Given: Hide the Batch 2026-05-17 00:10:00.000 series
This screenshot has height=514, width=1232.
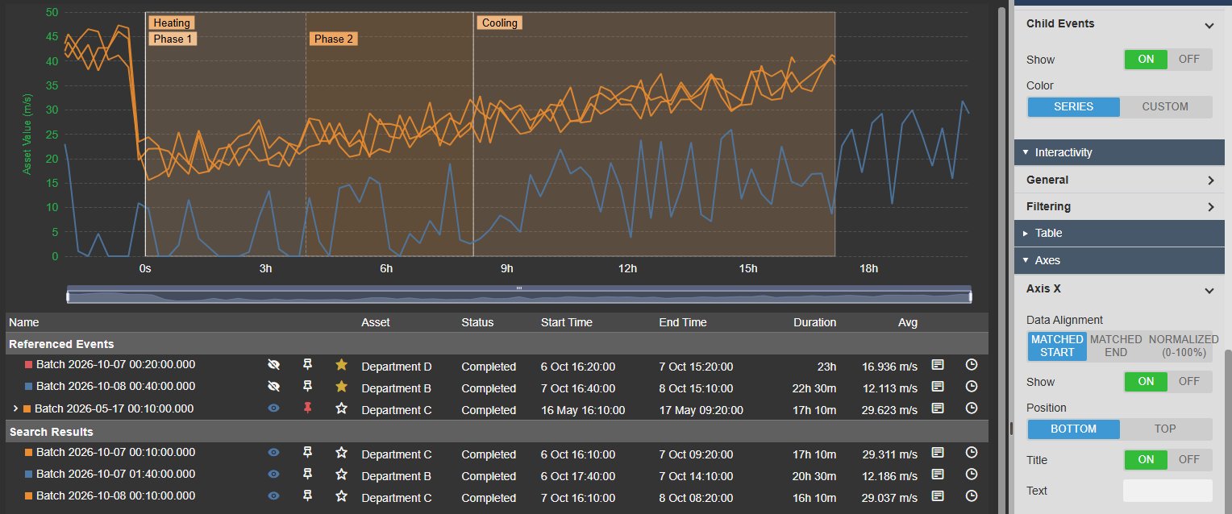Looking at the screenshot, I should [x=273, y=408].
